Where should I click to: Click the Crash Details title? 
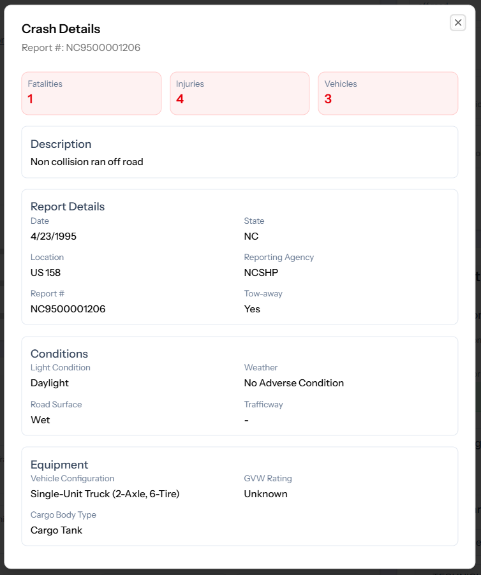point(61,29)
